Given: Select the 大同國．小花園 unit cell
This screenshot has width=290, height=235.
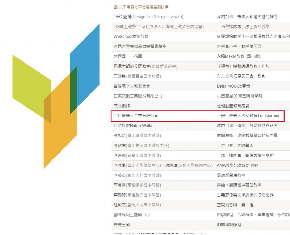Looking at the screenshot, I should click(128, 56).
